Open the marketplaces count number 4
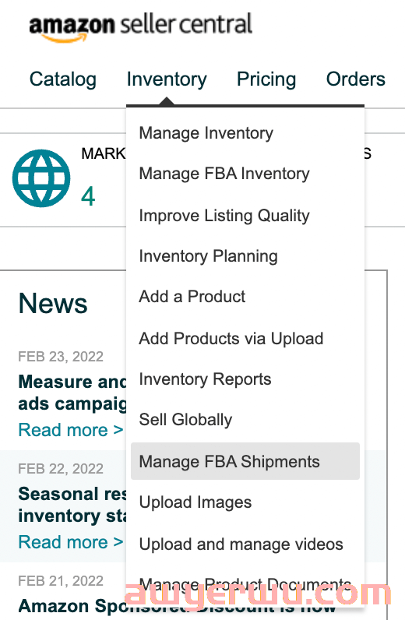This screenshot has height=620, width=405. (x=88, y=196)
